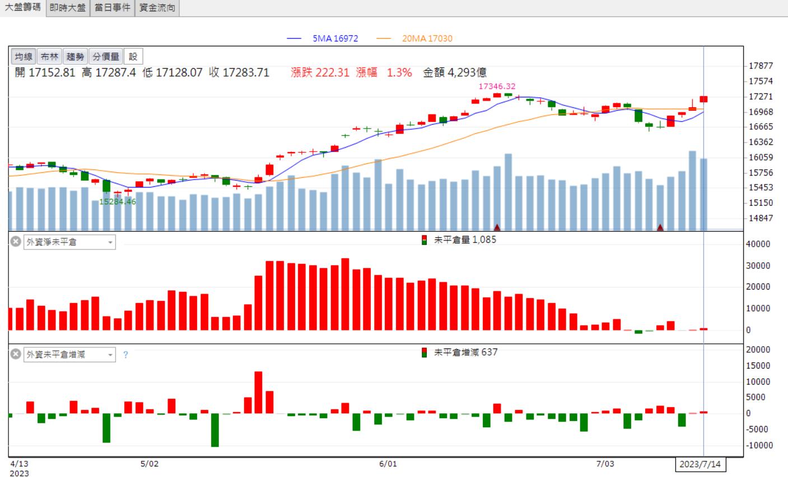Toggle the 5MA line legend
Screen dimensions: 788x477
pyautogui.click(x=323, y=39)
